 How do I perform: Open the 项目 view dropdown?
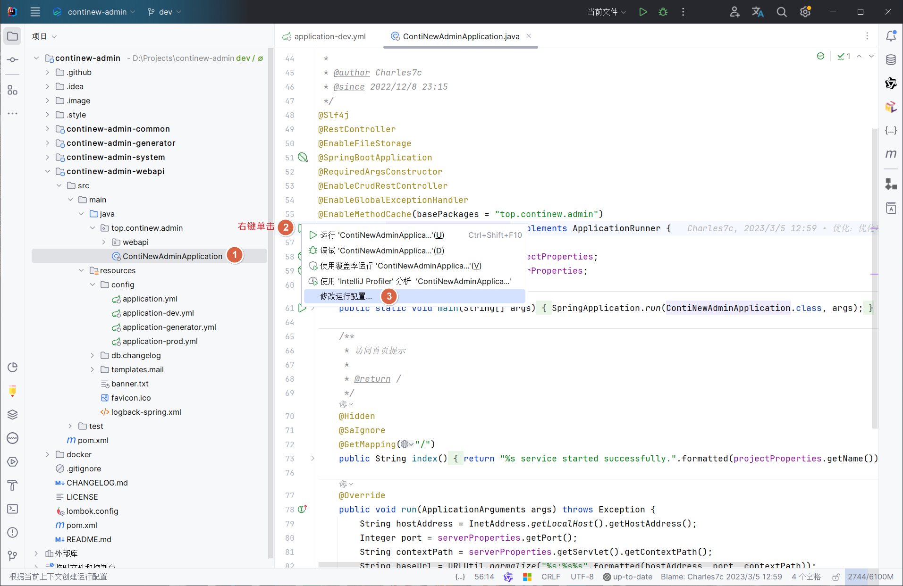pyautogui.click(x=44, y=36)
